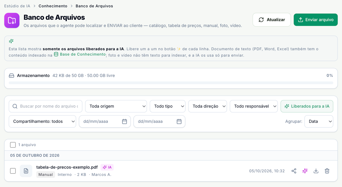
Task: Click the Manual tag on the file row
Action: click(46, 175)
